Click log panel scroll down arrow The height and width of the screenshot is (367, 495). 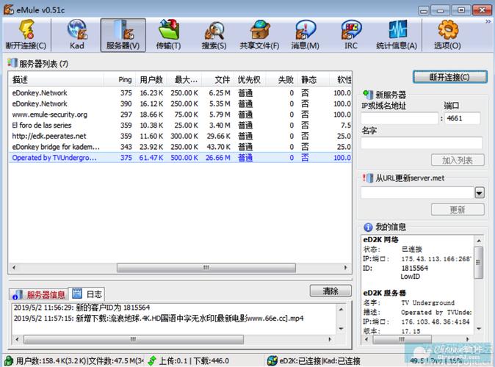341,329
